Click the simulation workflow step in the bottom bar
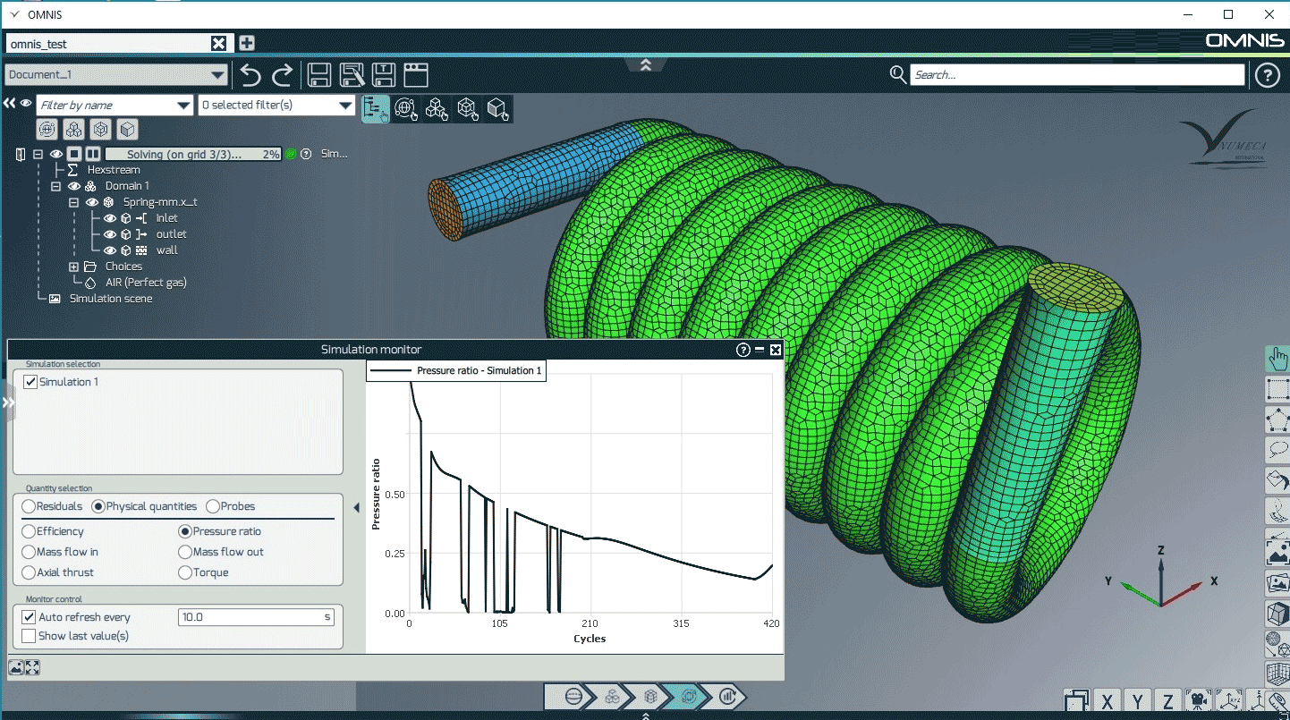This screenshot has height=720, width=1290. (689, 695)
